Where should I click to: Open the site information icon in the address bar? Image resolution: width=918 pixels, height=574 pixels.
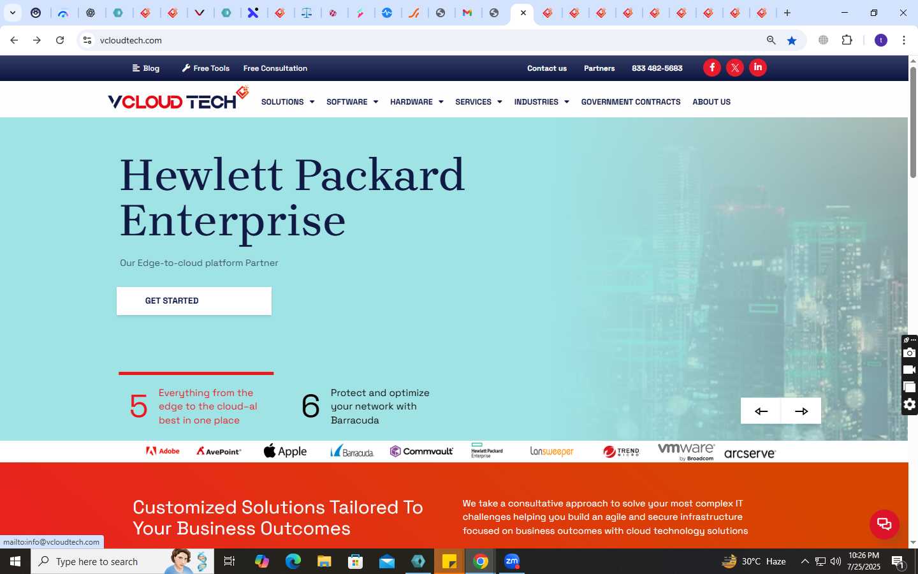[87, 40]
